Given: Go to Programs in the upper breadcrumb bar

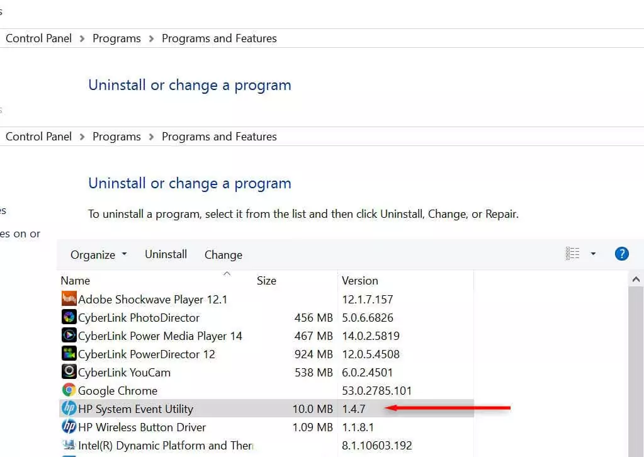Looking at the screenshot, I should 116,38.
